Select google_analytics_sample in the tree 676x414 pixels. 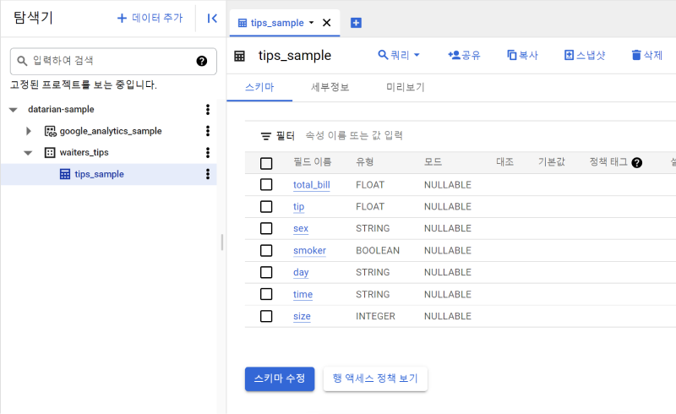click(111, 131)
